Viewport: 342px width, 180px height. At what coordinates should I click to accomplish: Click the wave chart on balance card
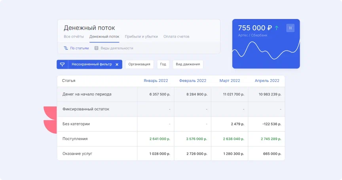point(266,51)
